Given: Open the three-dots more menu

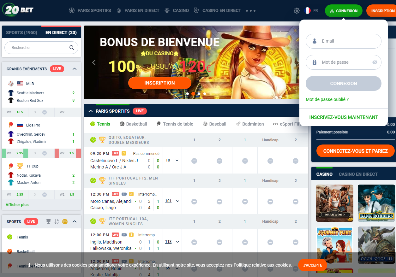Looking at the screenshot, I should 250,11.
